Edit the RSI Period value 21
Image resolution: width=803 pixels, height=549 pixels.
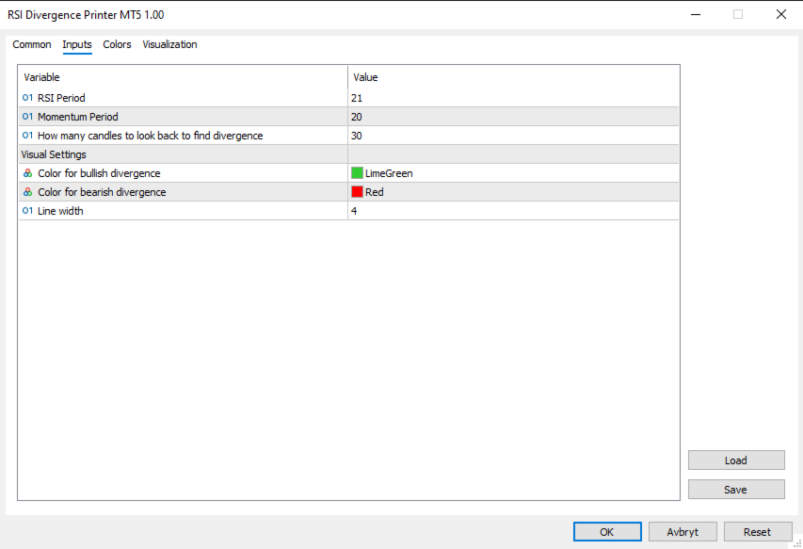click(513, 98)
